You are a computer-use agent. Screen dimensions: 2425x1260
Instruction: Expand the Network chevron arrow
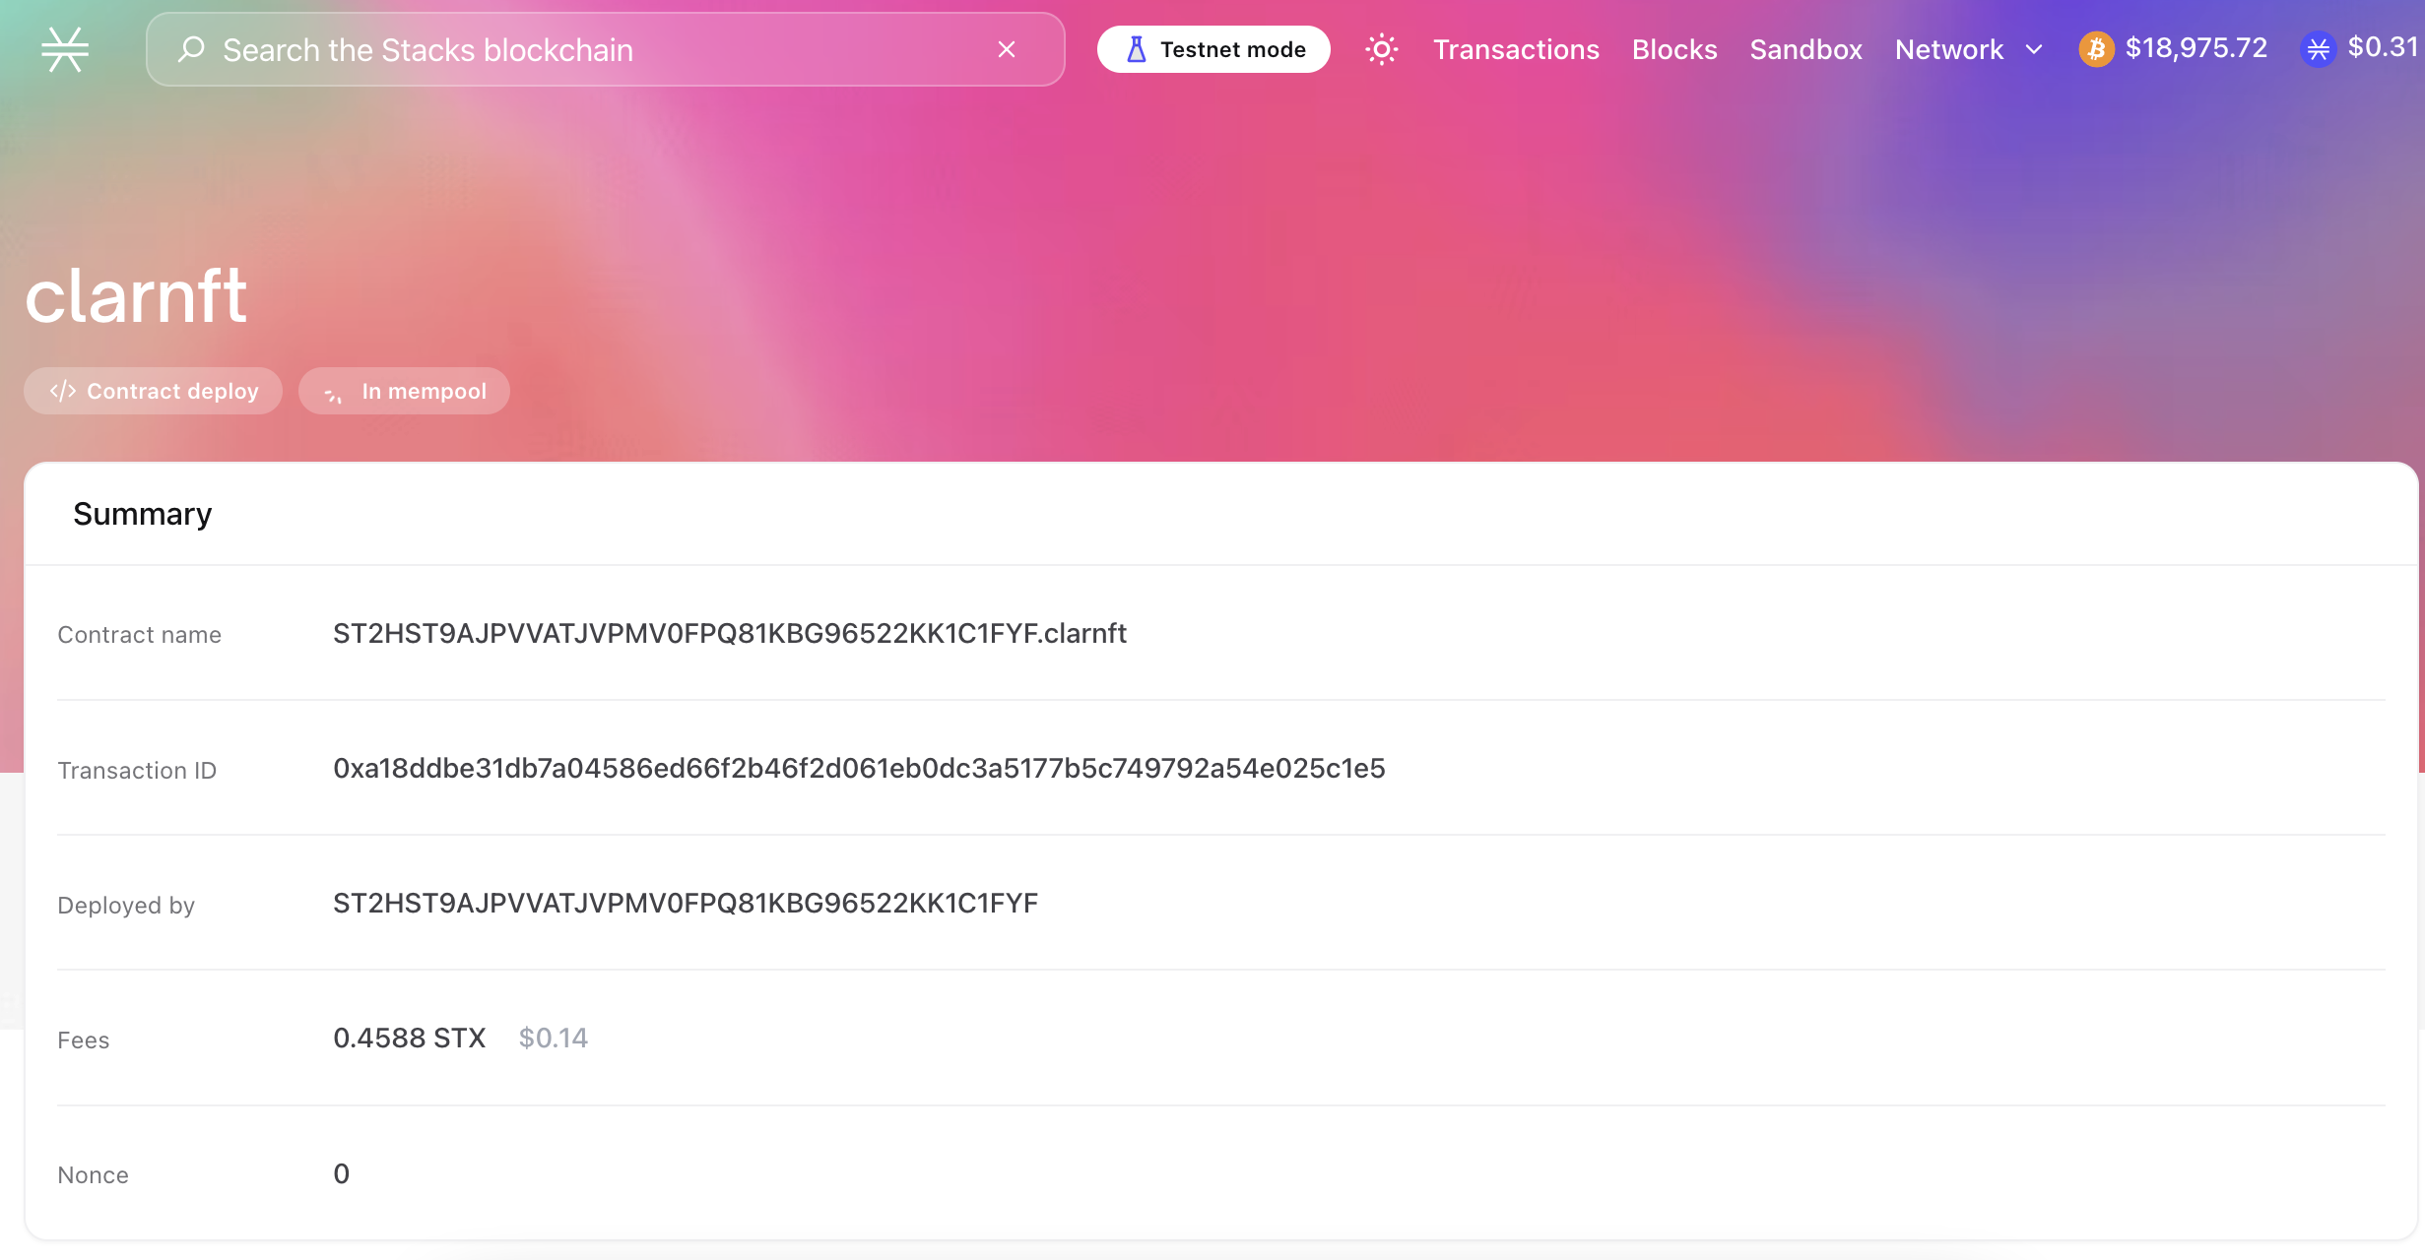[x=2034, y=49]
